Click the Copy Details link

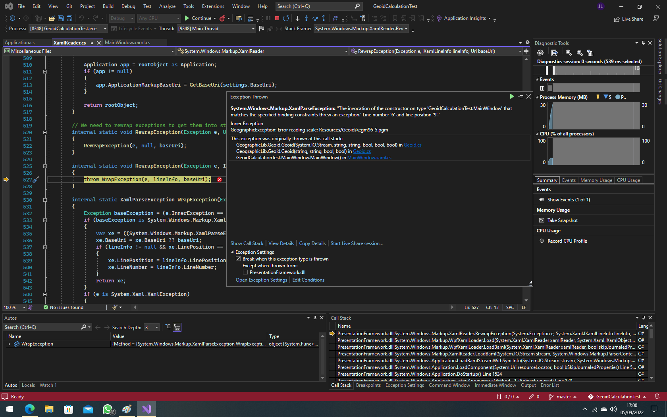click(x=312, y=243)
